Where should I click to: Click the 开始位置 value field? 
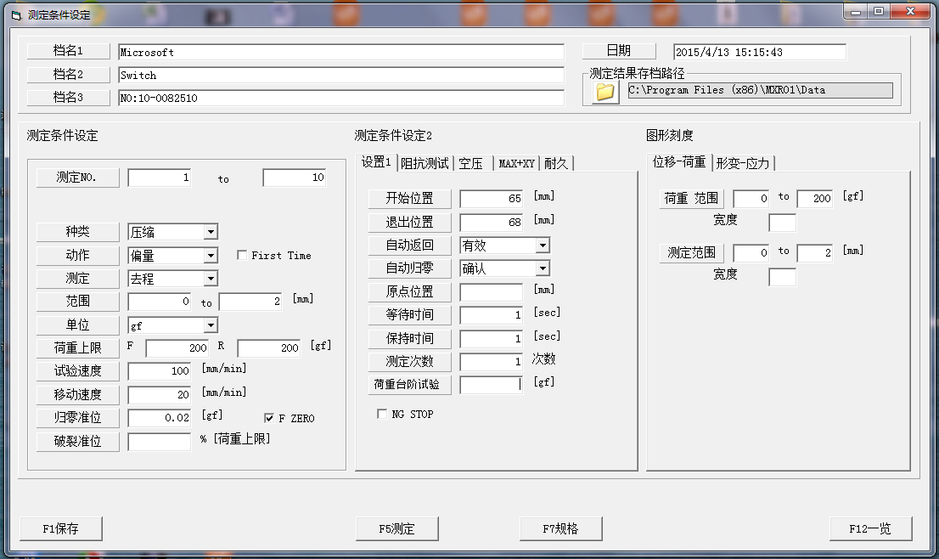pos(491,199)
